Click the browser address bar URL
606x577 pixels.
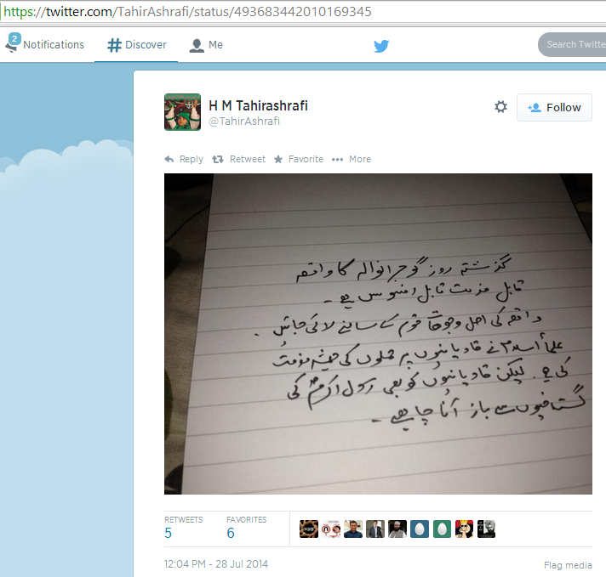pos(187,12)
